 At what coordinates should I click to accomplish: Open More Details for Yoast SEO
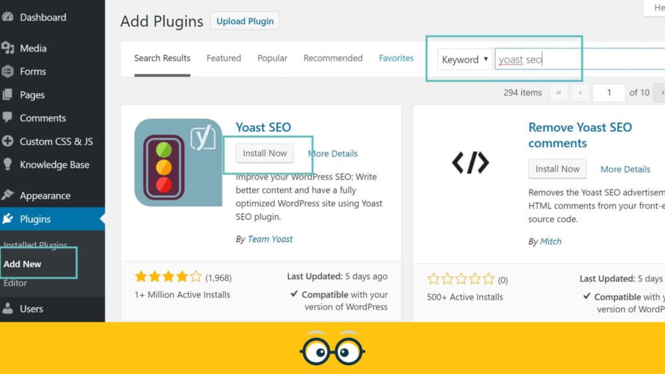pos(333,153)
